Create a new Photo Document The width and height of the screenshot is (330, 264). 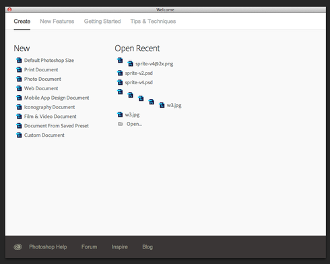point(42,79)
